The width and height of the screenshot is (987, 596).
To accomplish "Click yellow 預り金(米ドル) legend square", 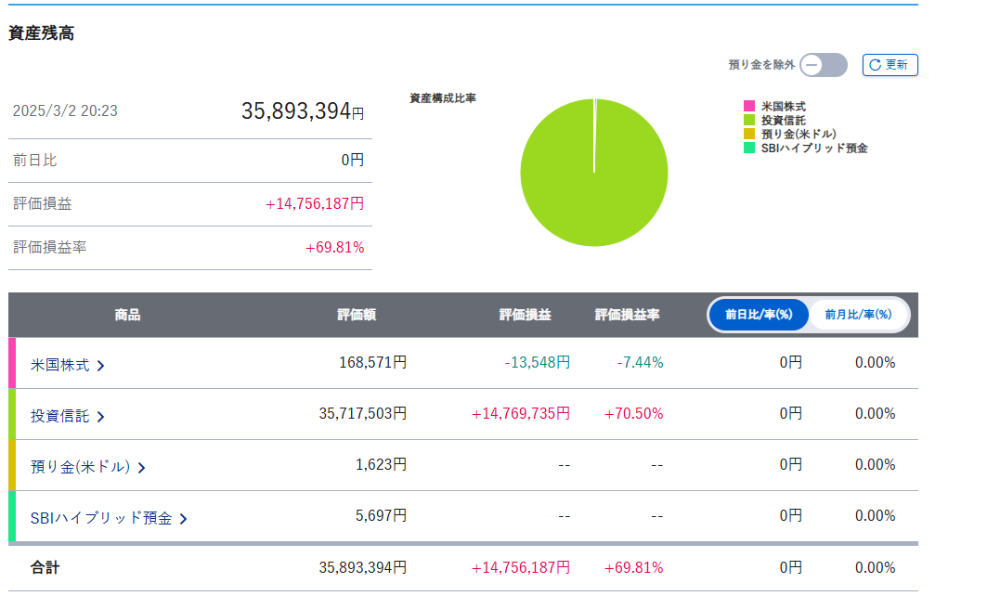I will (749, 134).
